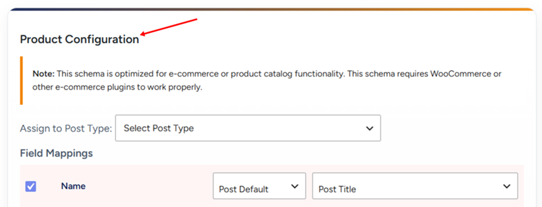Click the Select Post Type chevron arrow
The width and height of the screenshot is (542, 207).
pyautogui.click(x=369, y=128)
